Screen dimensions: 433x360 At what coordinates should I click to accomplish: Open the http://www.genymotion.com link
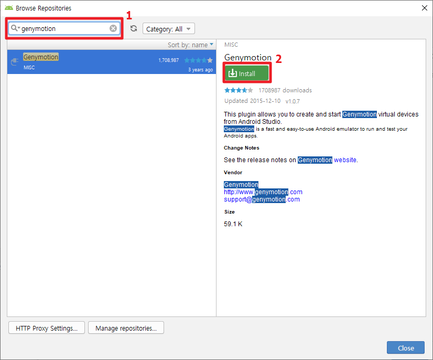coord(263,192)
